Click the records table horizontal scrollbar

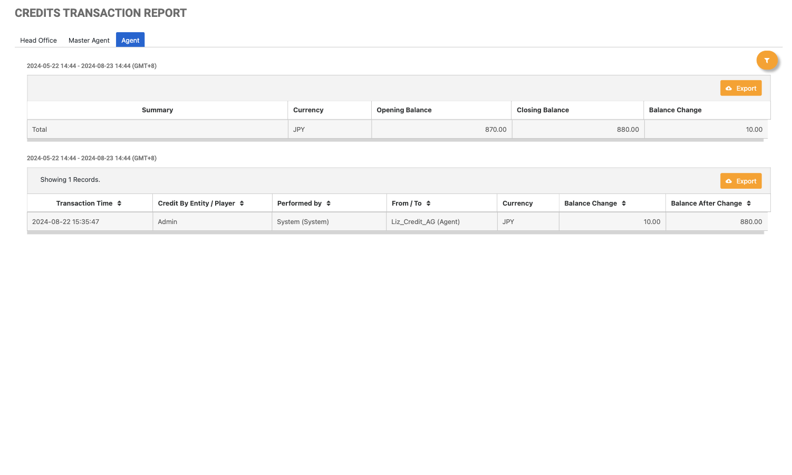pyautogui.click(x=395, y=232)
